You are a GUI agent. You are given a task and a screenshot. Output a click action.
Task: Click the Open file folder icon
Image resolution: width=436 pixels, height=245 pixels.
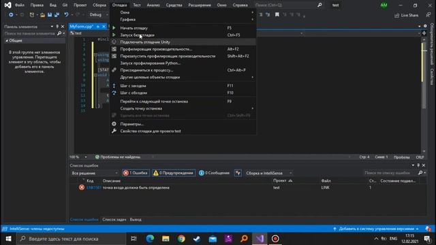[42, 15]
